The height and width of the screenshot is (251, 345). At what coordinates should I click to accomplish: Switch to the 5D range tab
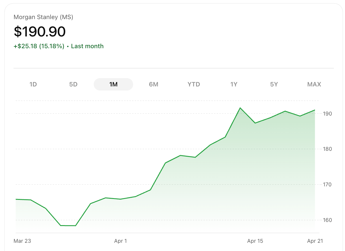tap(73, 84)
